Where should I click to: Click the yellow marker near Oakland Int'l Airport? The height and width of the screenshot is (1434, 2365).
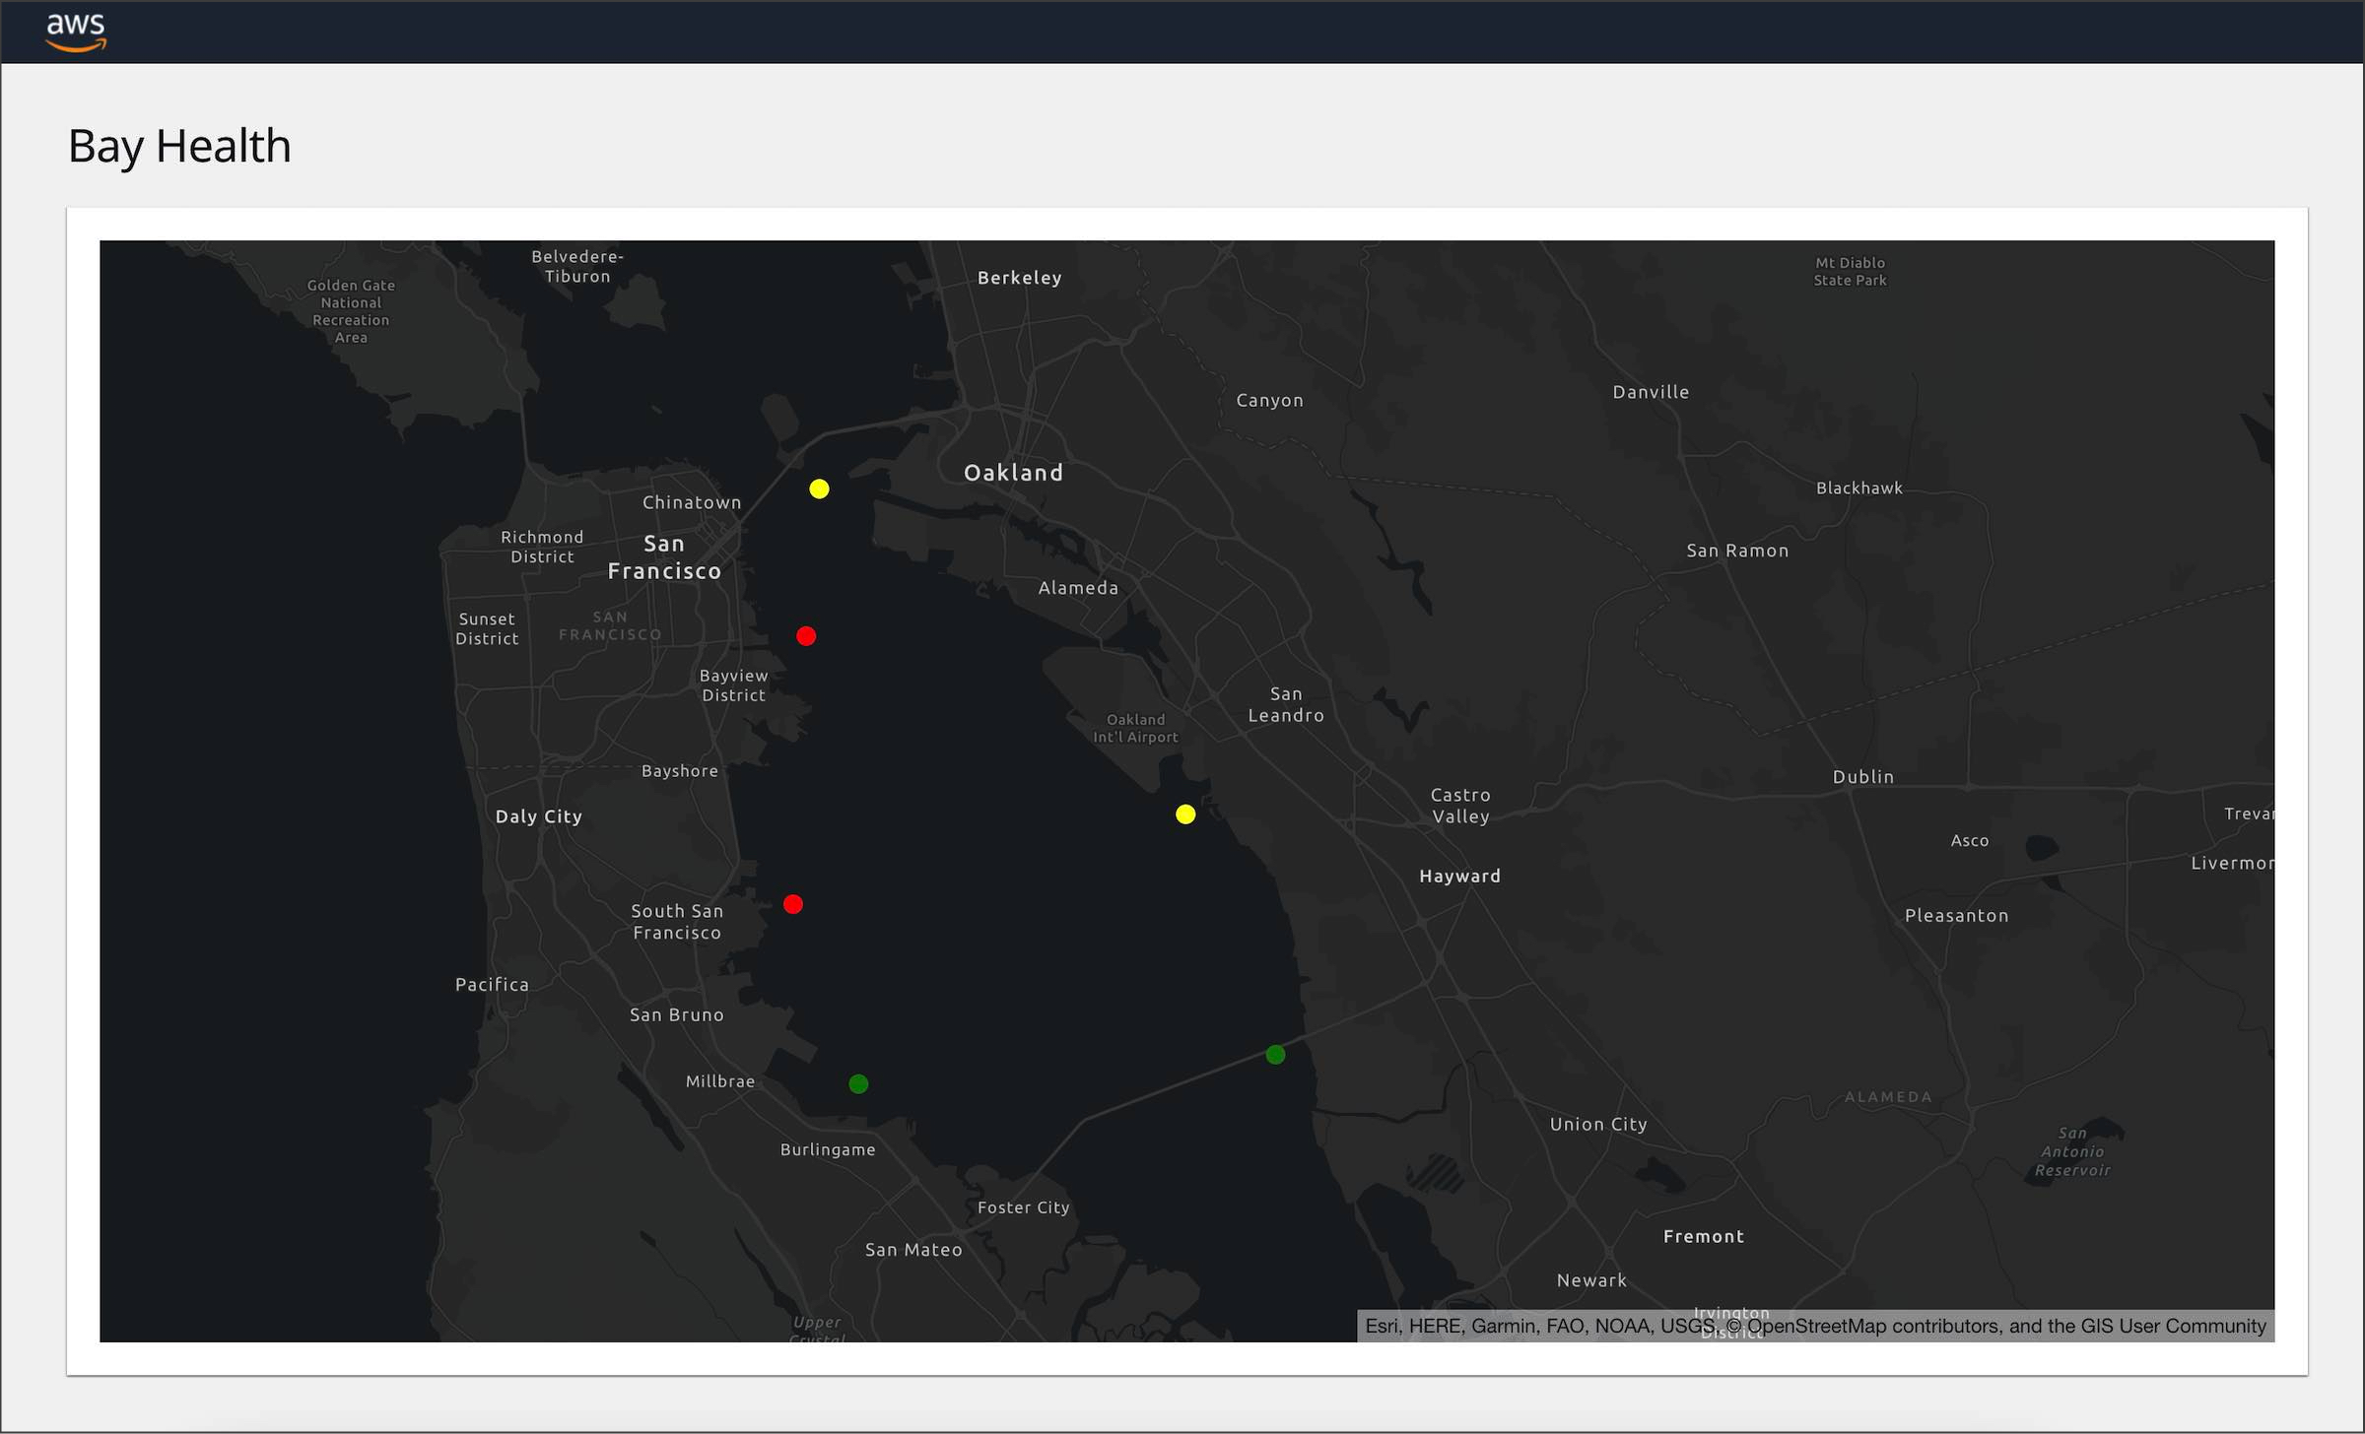(x=1185, y=815)
